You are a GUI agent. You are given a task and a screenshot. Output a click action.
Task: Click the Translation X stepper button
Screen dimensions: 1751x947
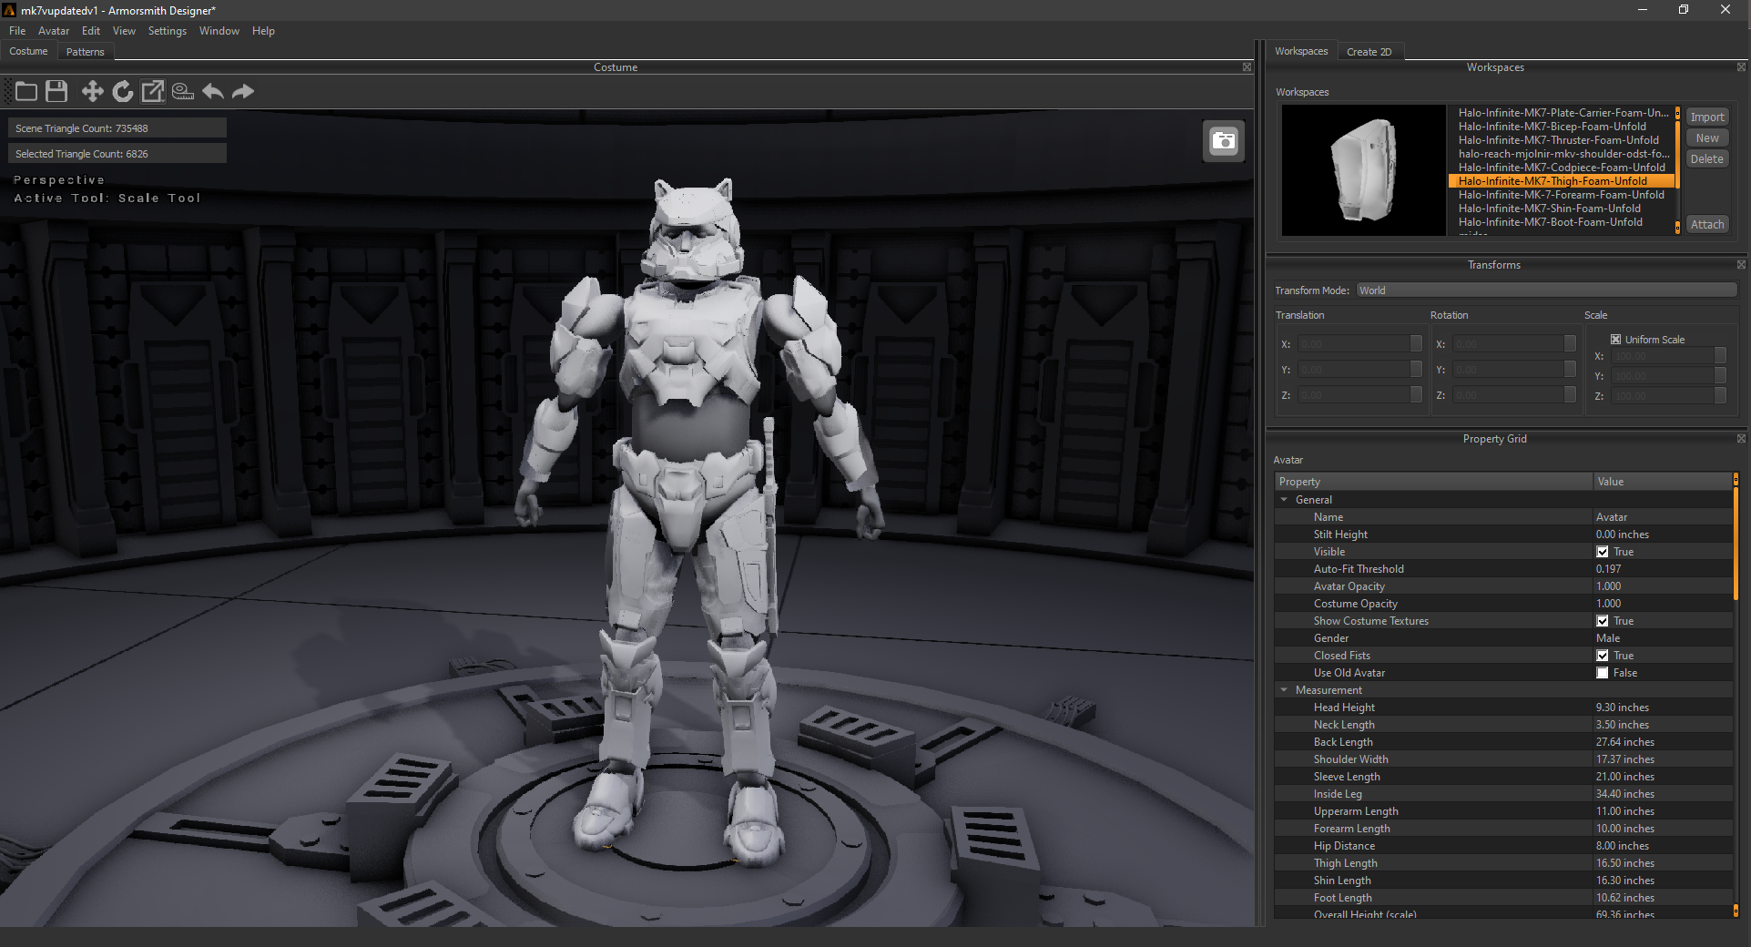1416,344
